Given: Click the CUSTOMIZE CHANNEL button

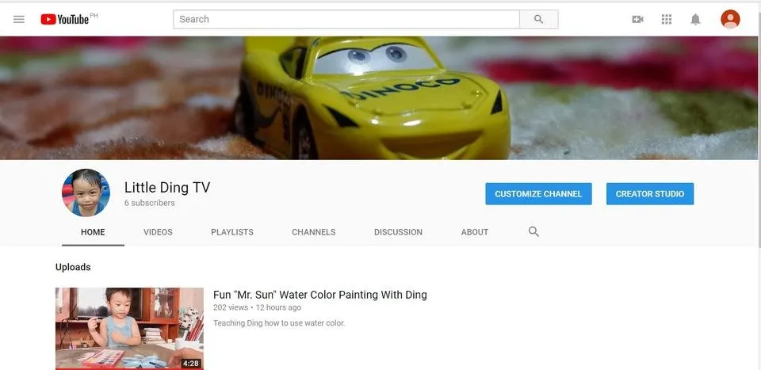Looking at the screenshot, I should point(538,193).
